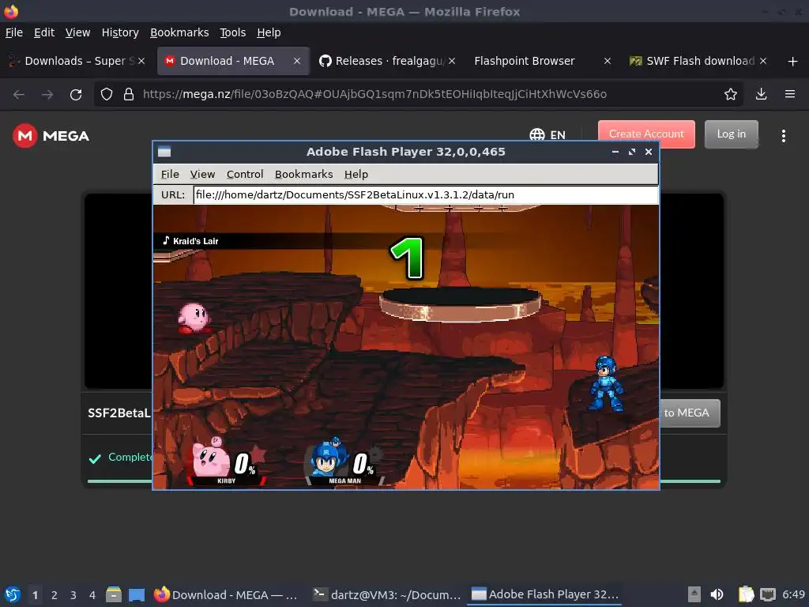Switch to Download - MEGA taskbar window
This screenshot has width=809, height=607.
227,594
